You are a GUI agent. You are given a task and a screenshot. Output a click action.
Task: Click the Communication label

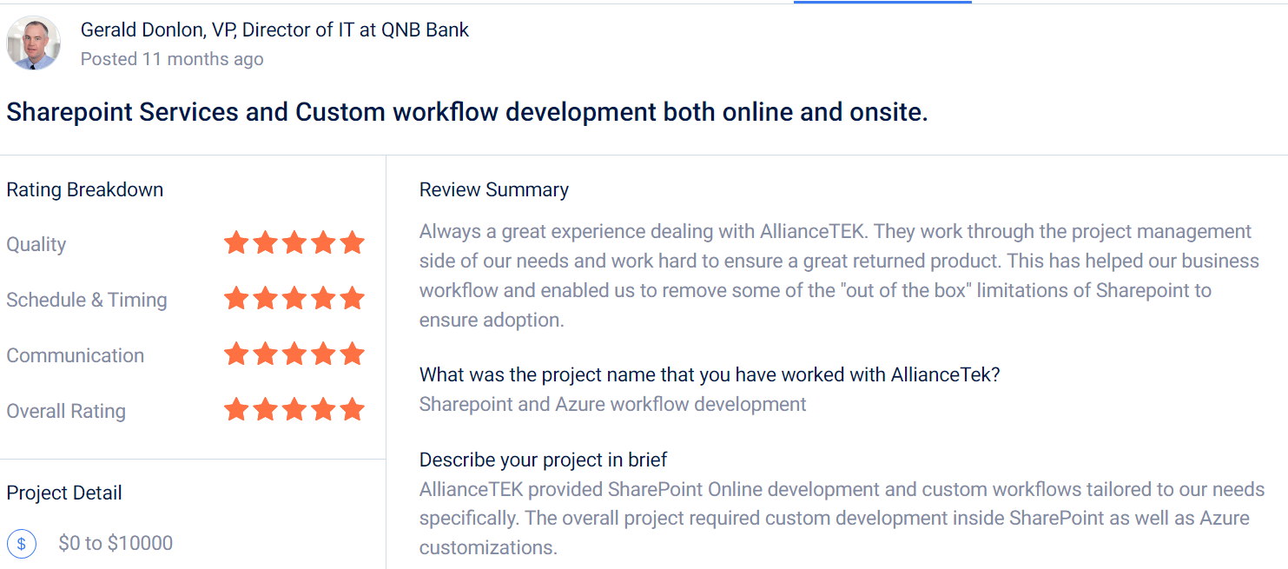pyautogui.click(x=76, y=355)
